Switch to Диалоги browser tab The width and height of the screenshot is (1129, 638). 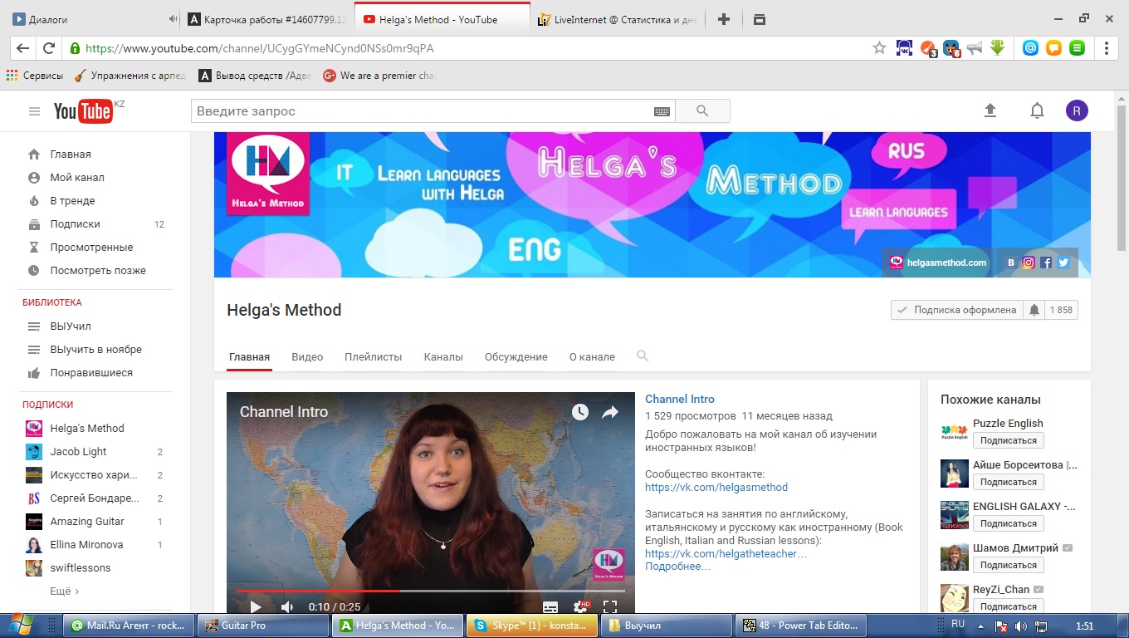tap(91, 19)
